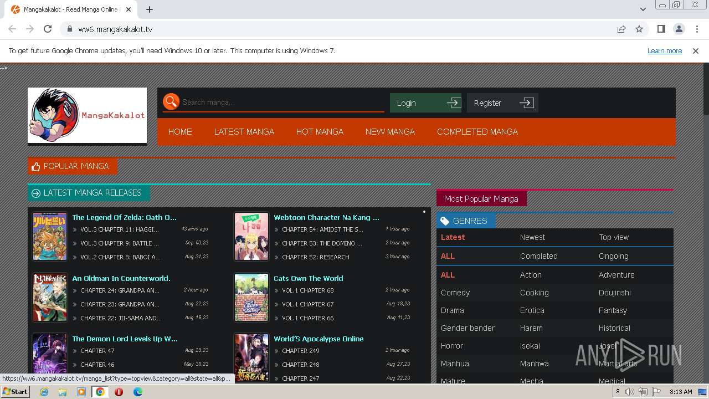Filter by Completed status

click(x=539, y=256)
